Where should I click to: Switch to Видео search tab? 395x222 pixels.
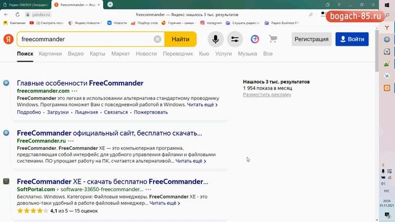click(75, 54)
